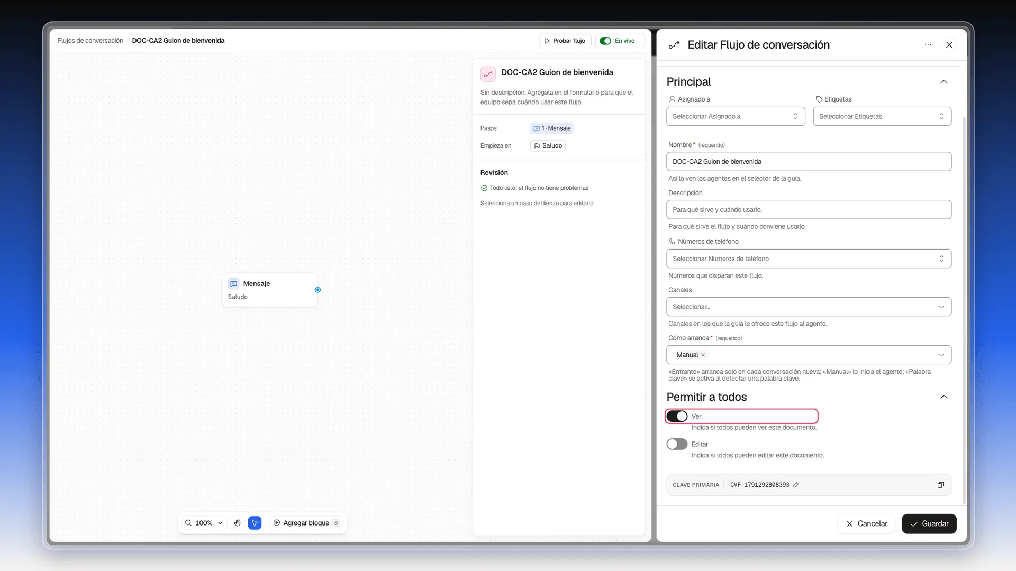Click Todo listo revision message
Image resolution: width=1016 pixels, height=571 pixels.
click(534, 188)
